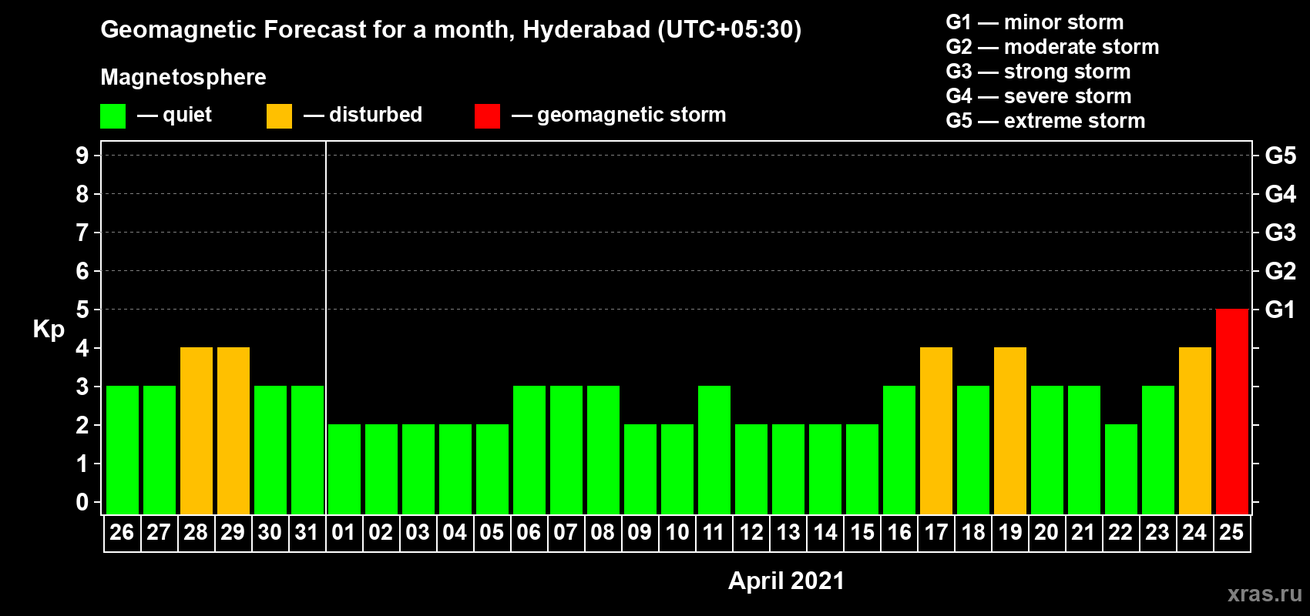Click the 'xras.ru' source text

pyautogui.click(x=1265, y=594)
